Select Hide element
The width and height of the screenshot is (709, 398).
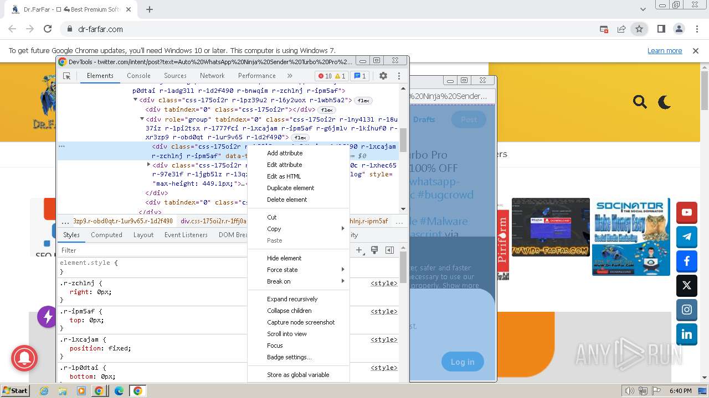pyautogui.click(x=299, y=258)
